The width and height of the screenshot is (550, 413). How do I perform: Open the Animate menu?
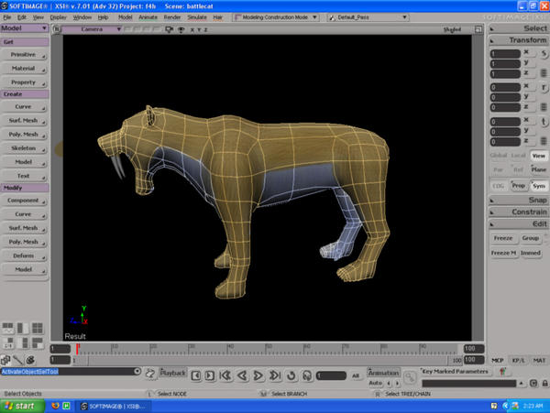tap(148, 17)
